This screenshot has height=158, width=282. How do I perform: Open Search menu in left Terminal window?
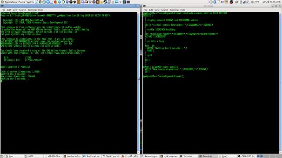pyautogui.click(x=22, y=10)
